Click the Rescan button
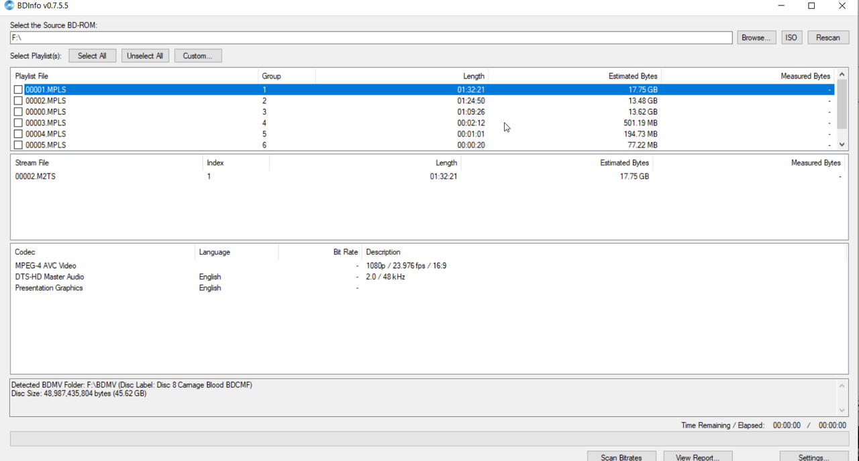Viewport: 859px width, 461px height. pos(828,38)
